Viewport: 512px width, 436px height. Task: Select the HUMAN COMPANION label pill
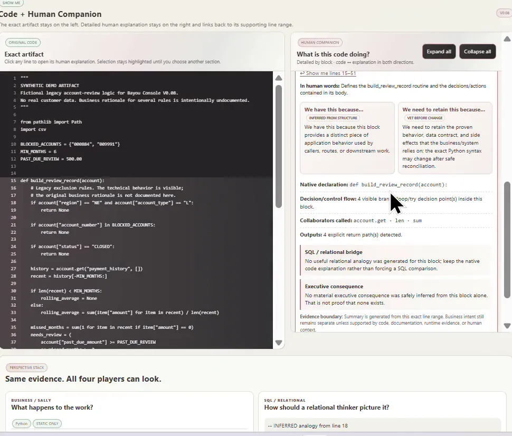(320, 42)
